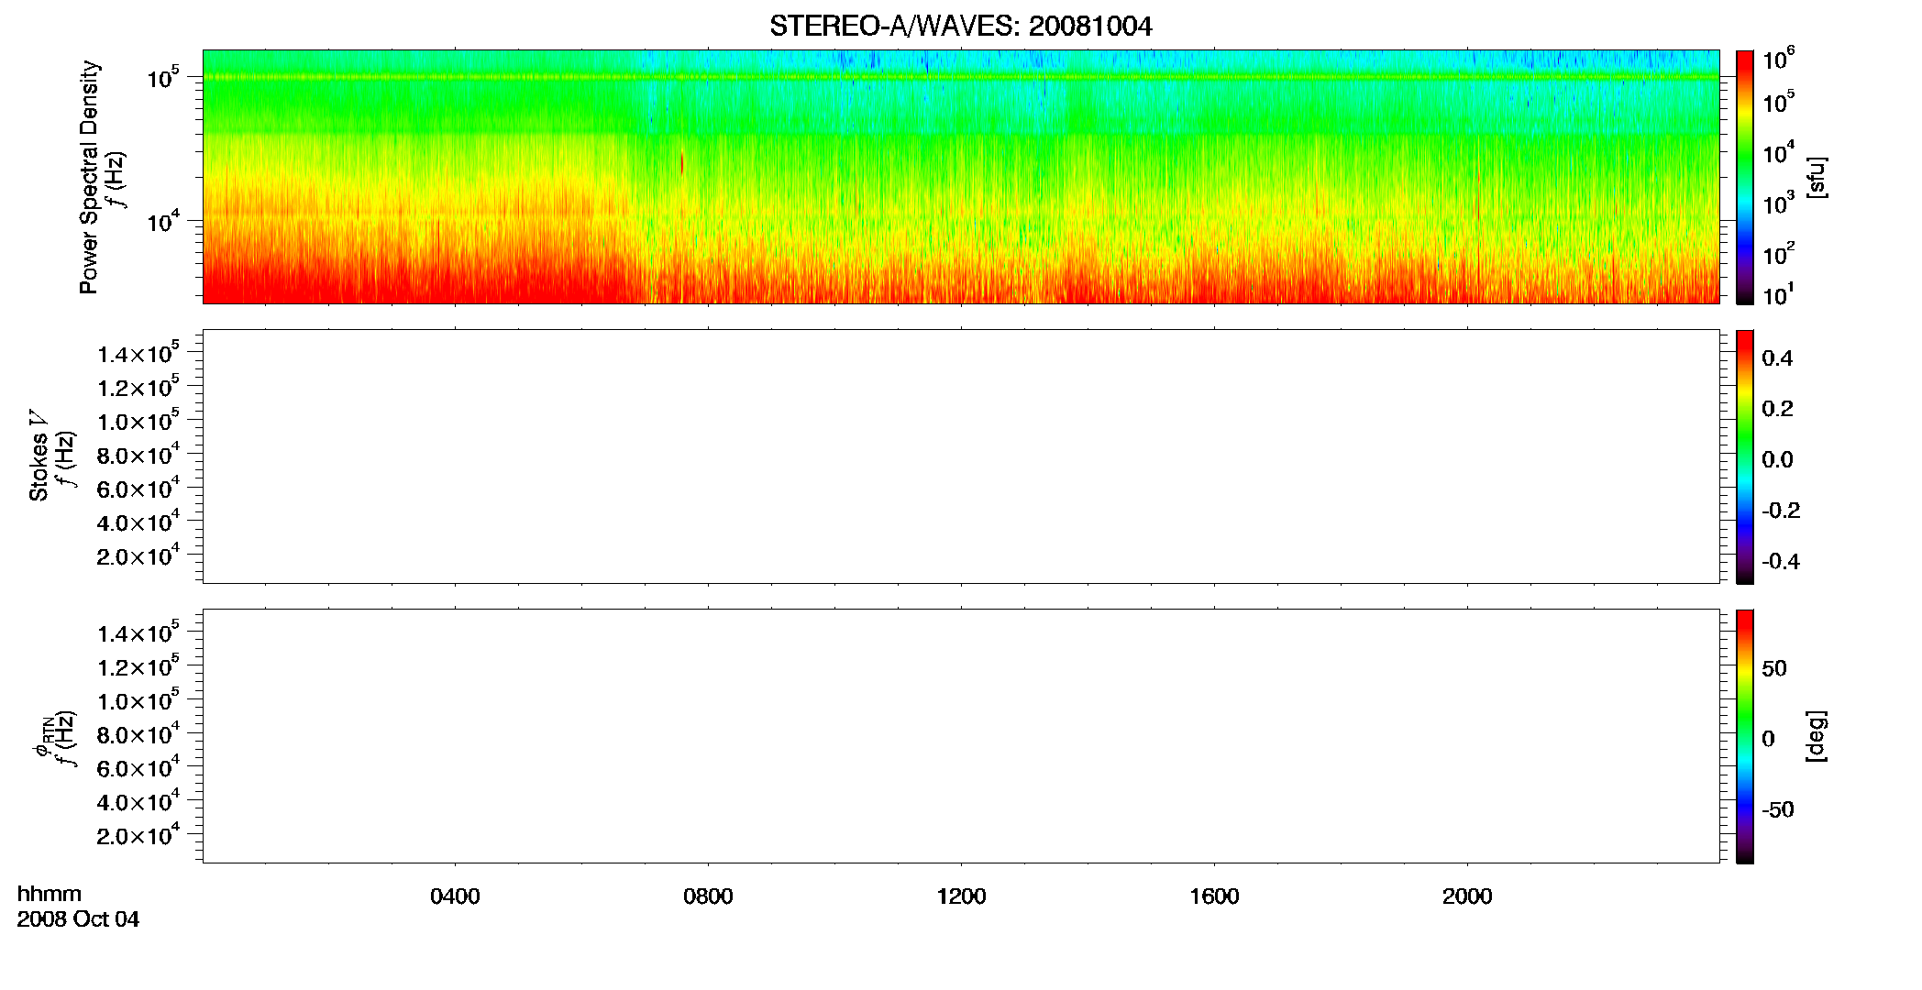Click the Stokes V axis label
1922x990 pixels.
(39, 456)
